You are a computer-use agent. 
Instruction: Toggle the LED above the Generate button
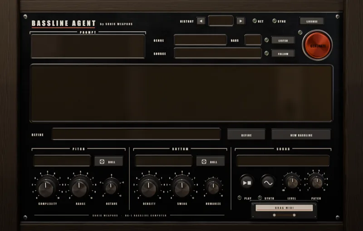pyautogui.click(x=300, y=32)
